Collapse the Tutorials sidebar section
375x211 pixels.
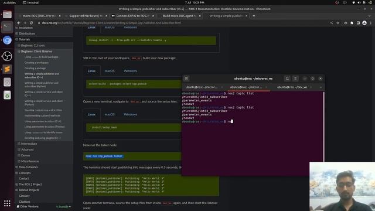point(17,39)
